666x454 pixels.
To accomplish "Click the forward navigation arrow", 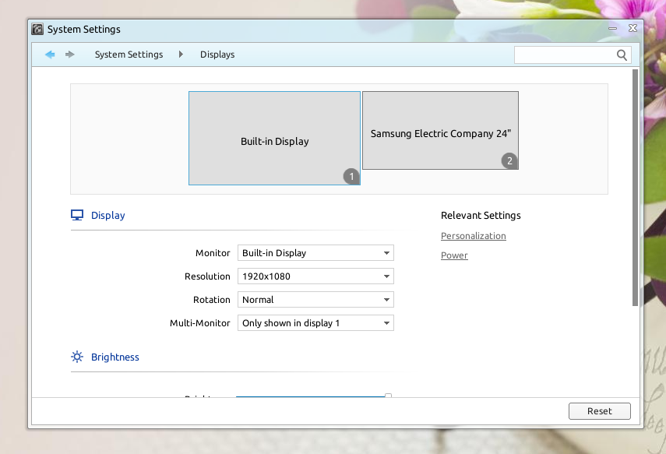I will [x=69, y=55].
